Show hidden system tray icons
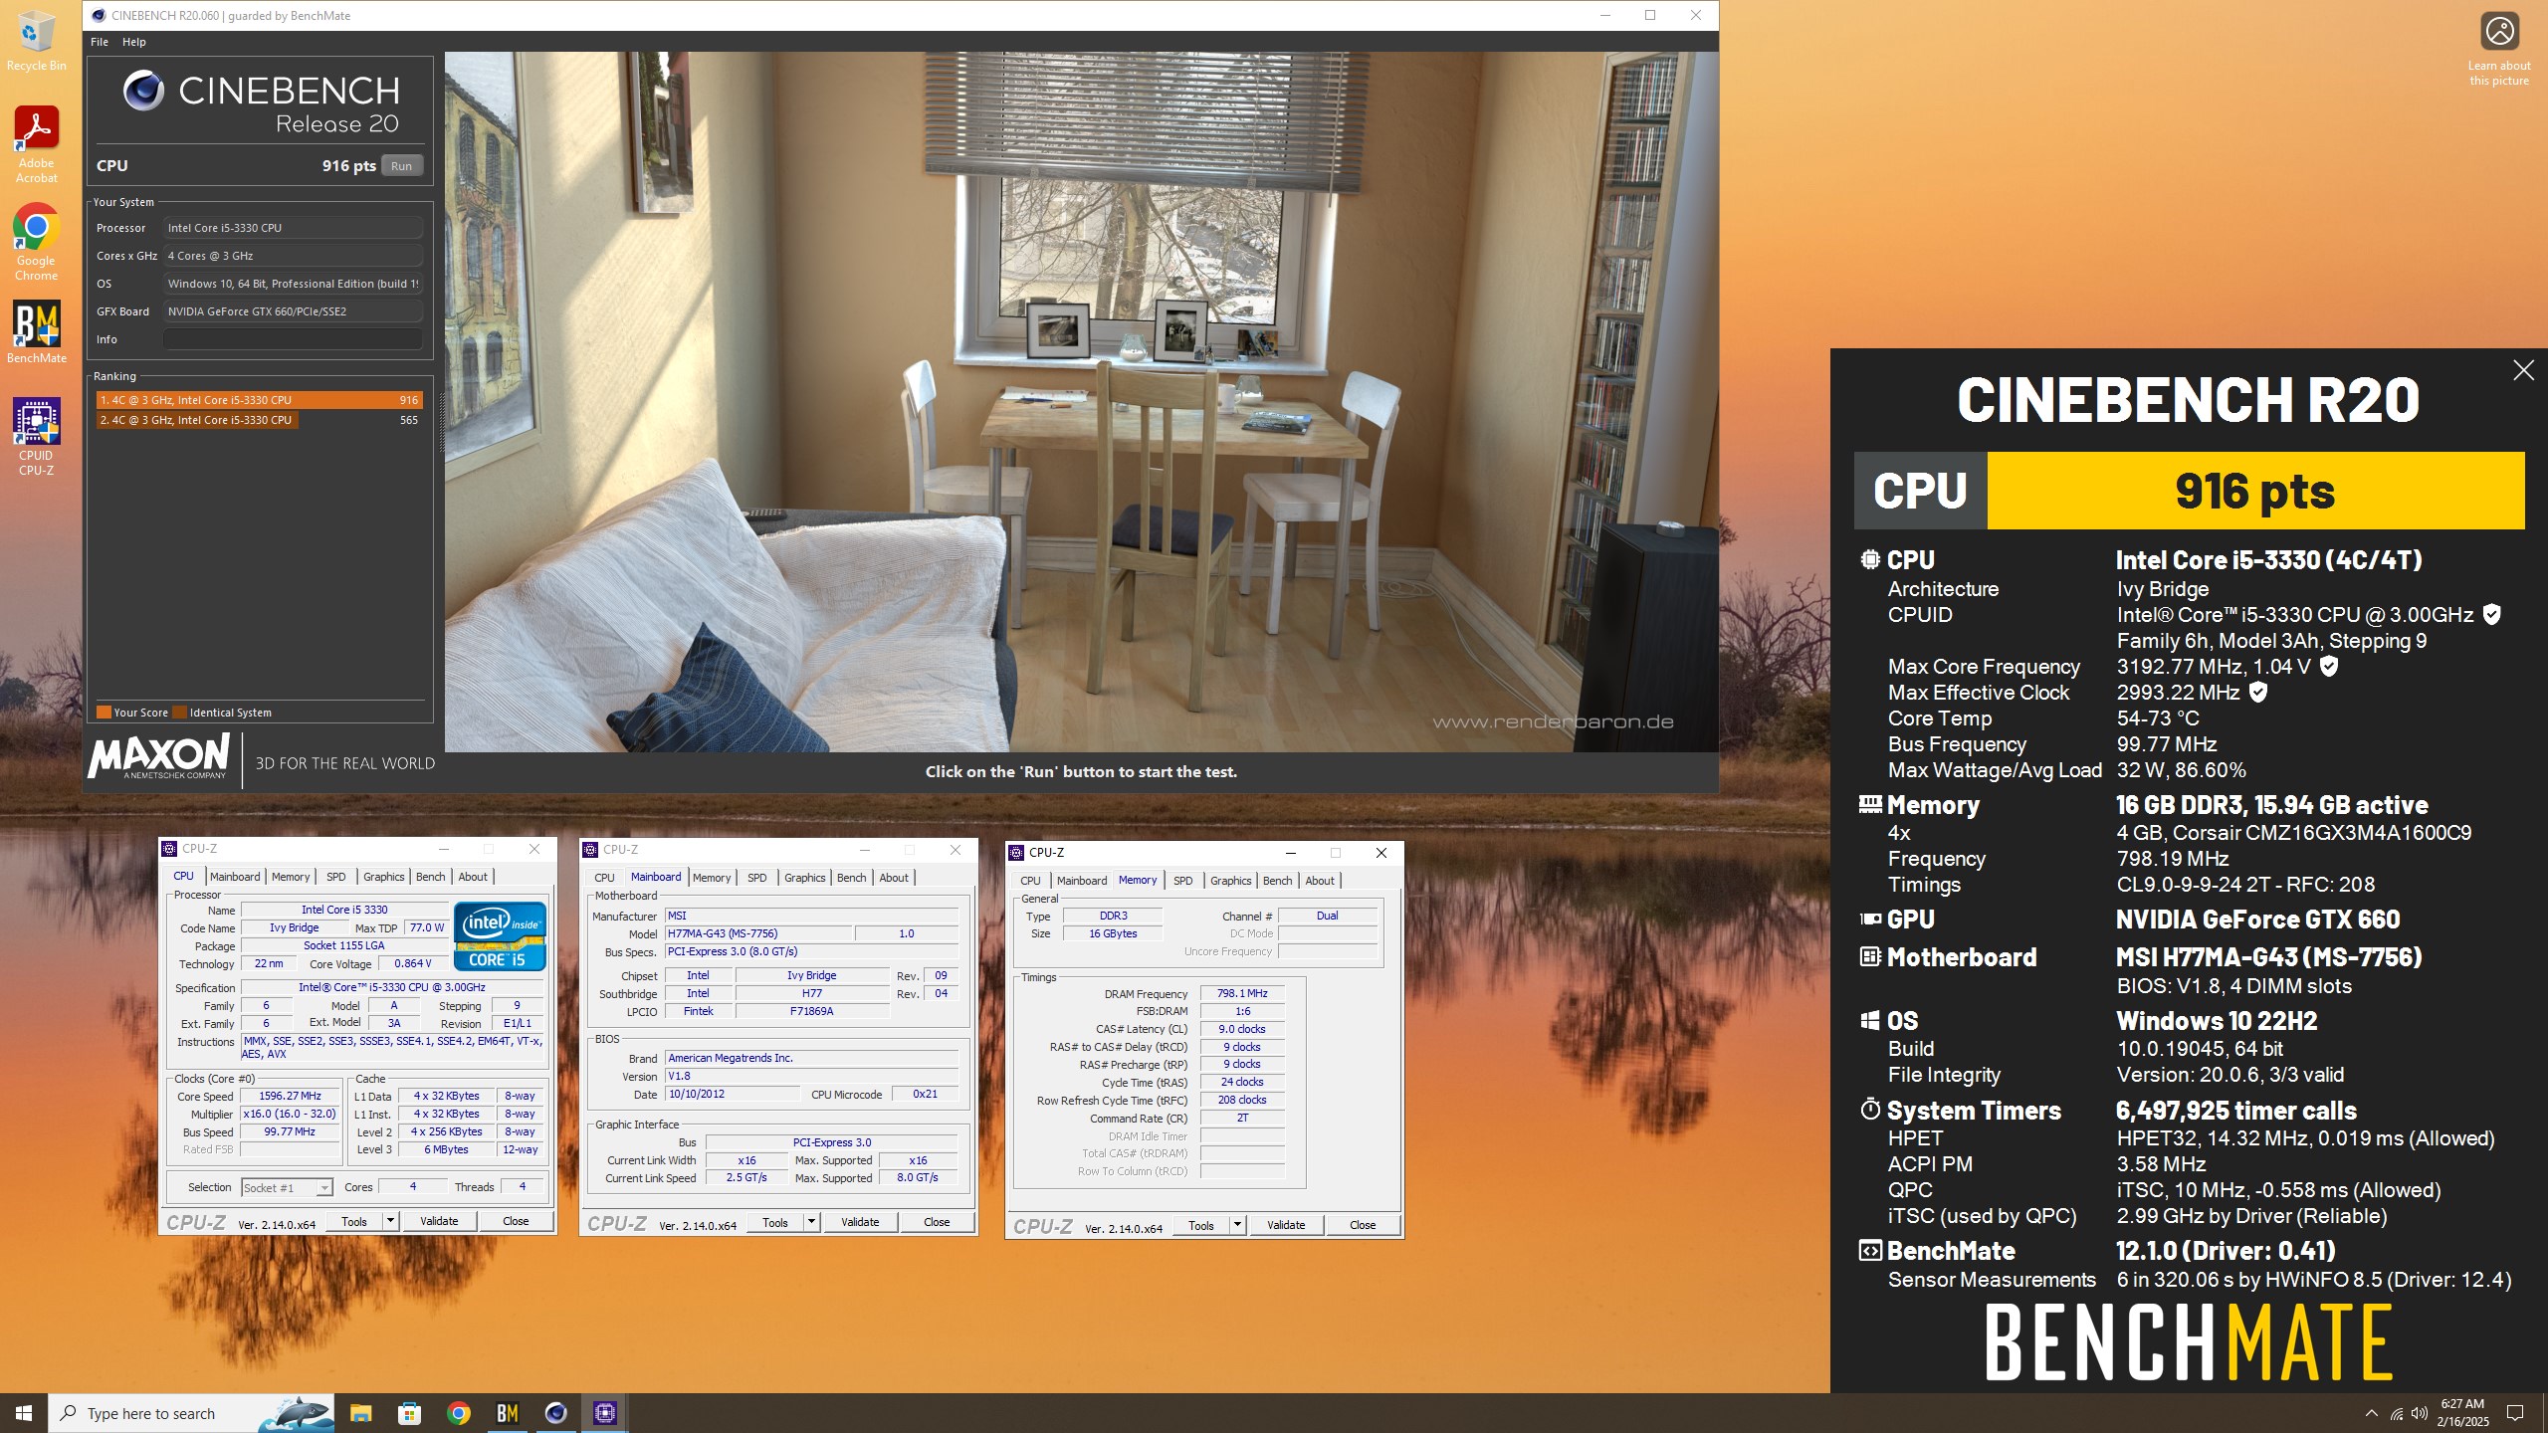 pyautogui.click(x=2371, y=1413)
